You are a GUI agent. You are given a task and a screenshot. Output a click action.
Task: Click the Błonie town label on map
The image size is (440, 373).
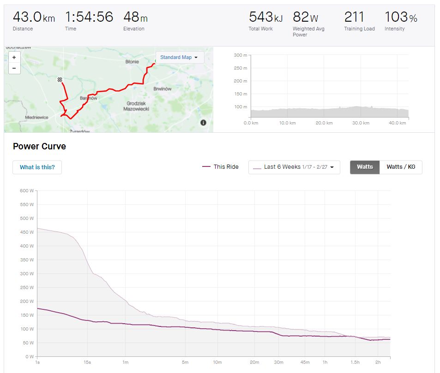(x=132, y=61)
